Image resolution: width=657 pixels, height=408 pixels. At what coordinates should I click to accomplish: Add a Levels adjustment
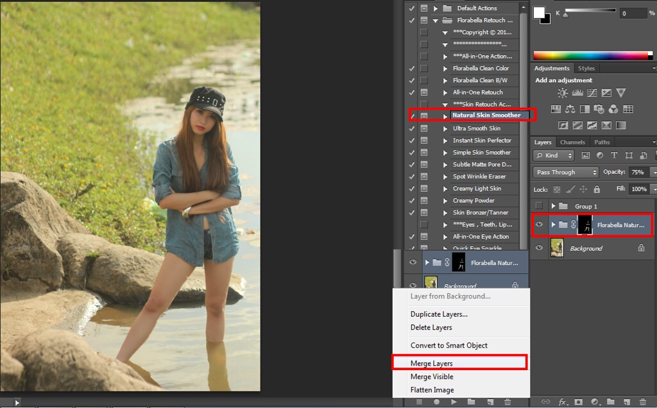pos(577,93)
